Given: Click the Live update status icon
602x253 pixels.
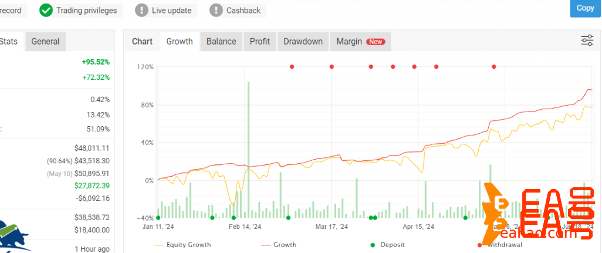Looking at the screenshot, I should tap(141, 10).
